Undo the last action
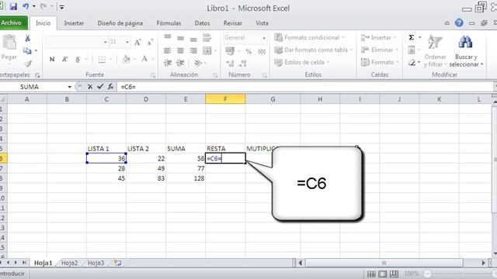Screen dimensions: 497x279 26,6
